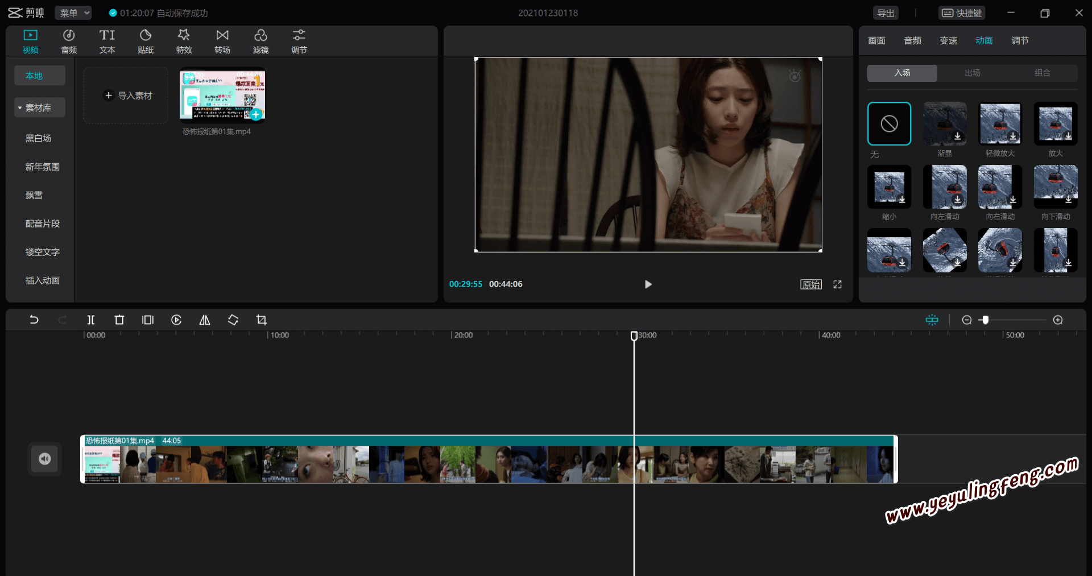Image resolution: width=1092 pixels, height=576 pixels.
Task: Open the 插入动画 library category
Action: click(43, 280)
